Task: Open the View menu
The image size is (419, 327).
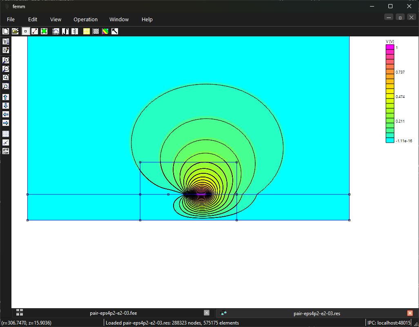Action: coord(56,20)
